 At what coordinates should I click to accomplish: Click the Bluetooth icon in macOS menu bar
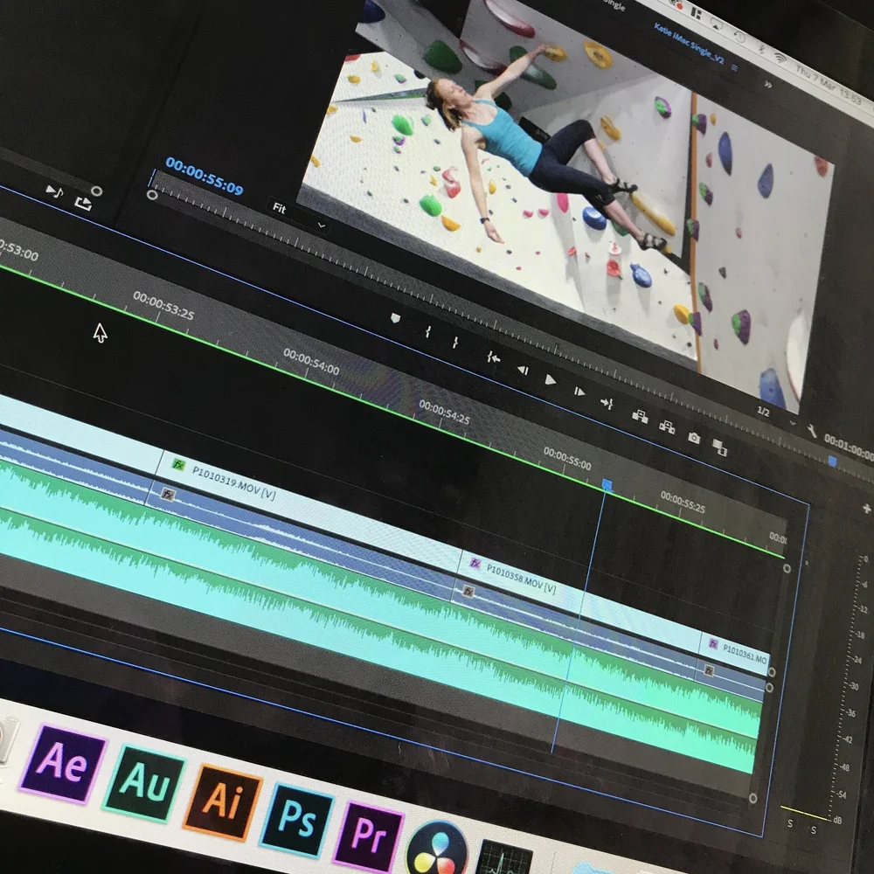click(x=761, y=48)
